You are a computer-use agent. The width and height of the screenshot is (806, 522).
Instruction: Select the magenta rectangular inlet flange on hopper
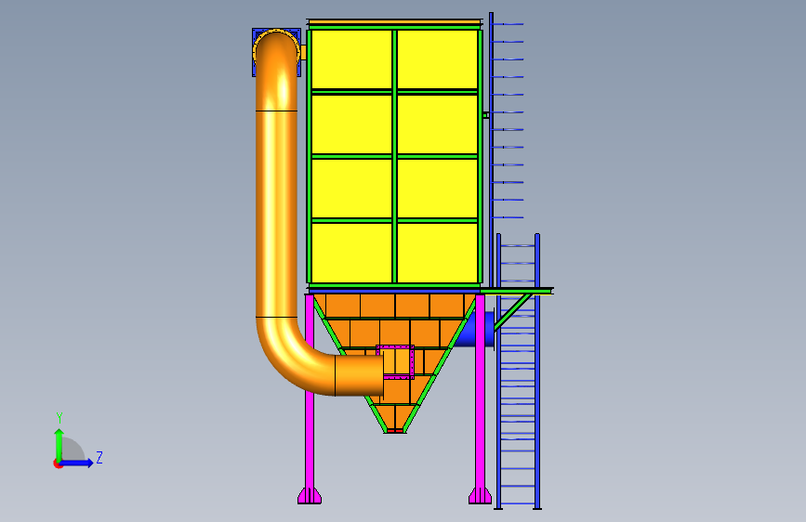[x=395, y=362]
